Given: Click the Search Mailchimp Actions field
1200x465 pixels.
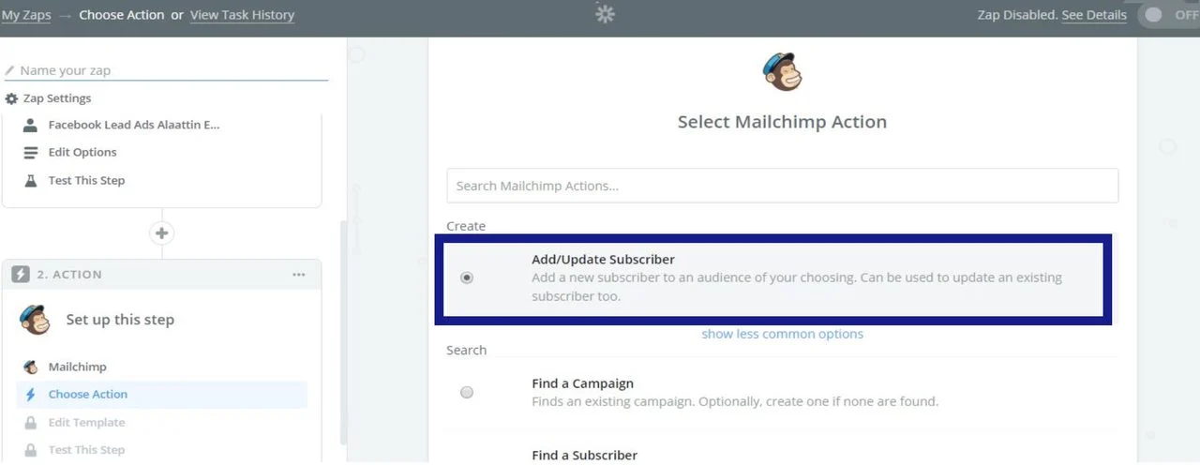Looking at the screenshot, I should (783, 186).
